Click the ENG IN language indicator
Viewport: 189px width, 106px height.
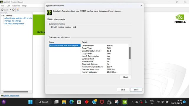click(152, 102)
